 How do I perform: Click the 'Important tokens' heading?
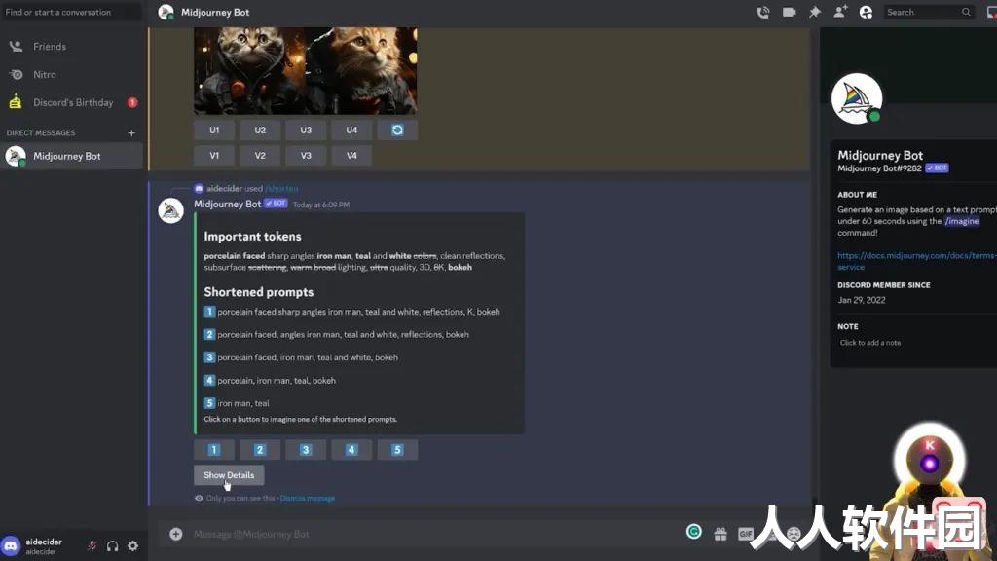point(252,237)
